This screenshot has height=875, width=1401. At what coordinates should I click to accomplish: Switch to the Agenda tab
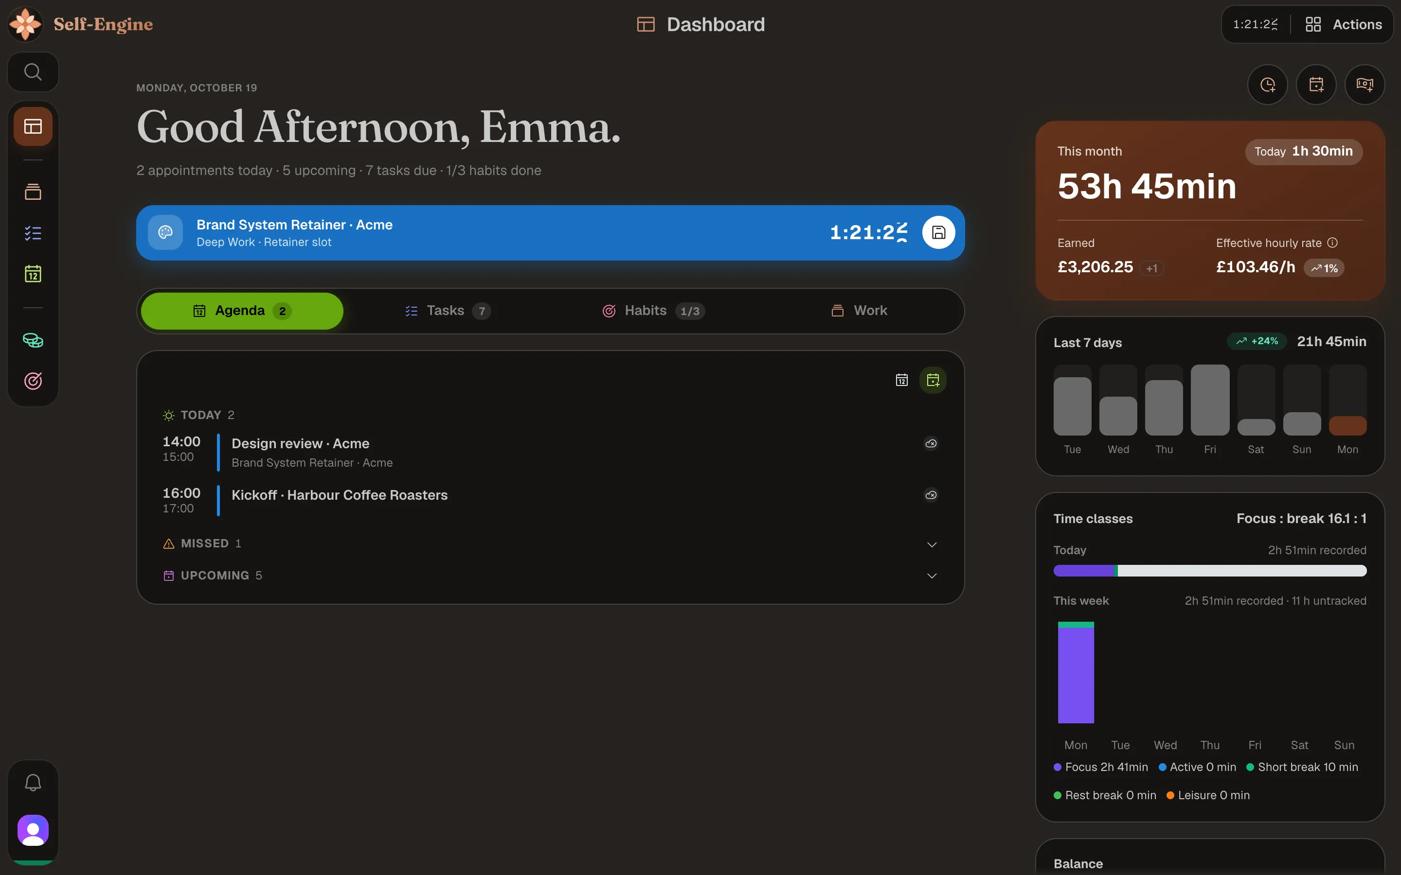click(x=242, y=311)
